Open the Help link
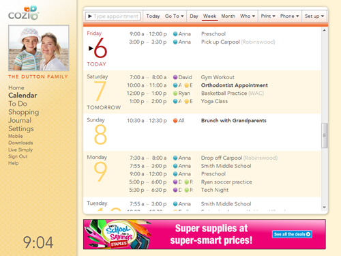The image size is (341, 256). (x=14, y=163)
